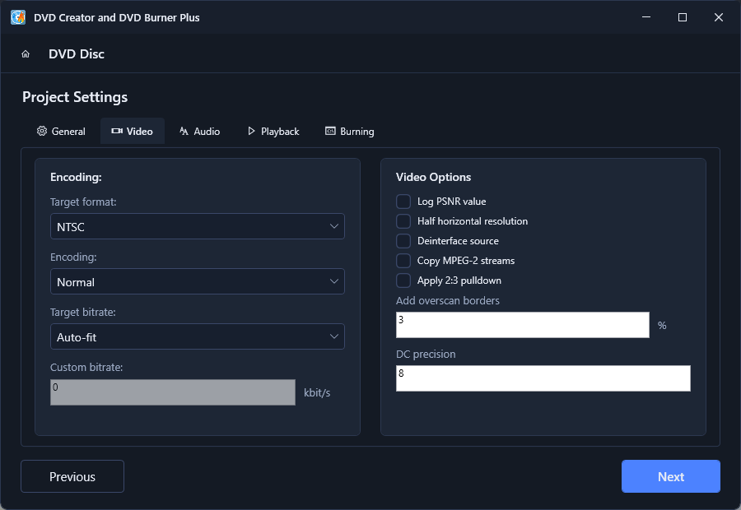The image size is (741, 510).
Task: Click the DVD Disc heading text
Action: [77, 53]
